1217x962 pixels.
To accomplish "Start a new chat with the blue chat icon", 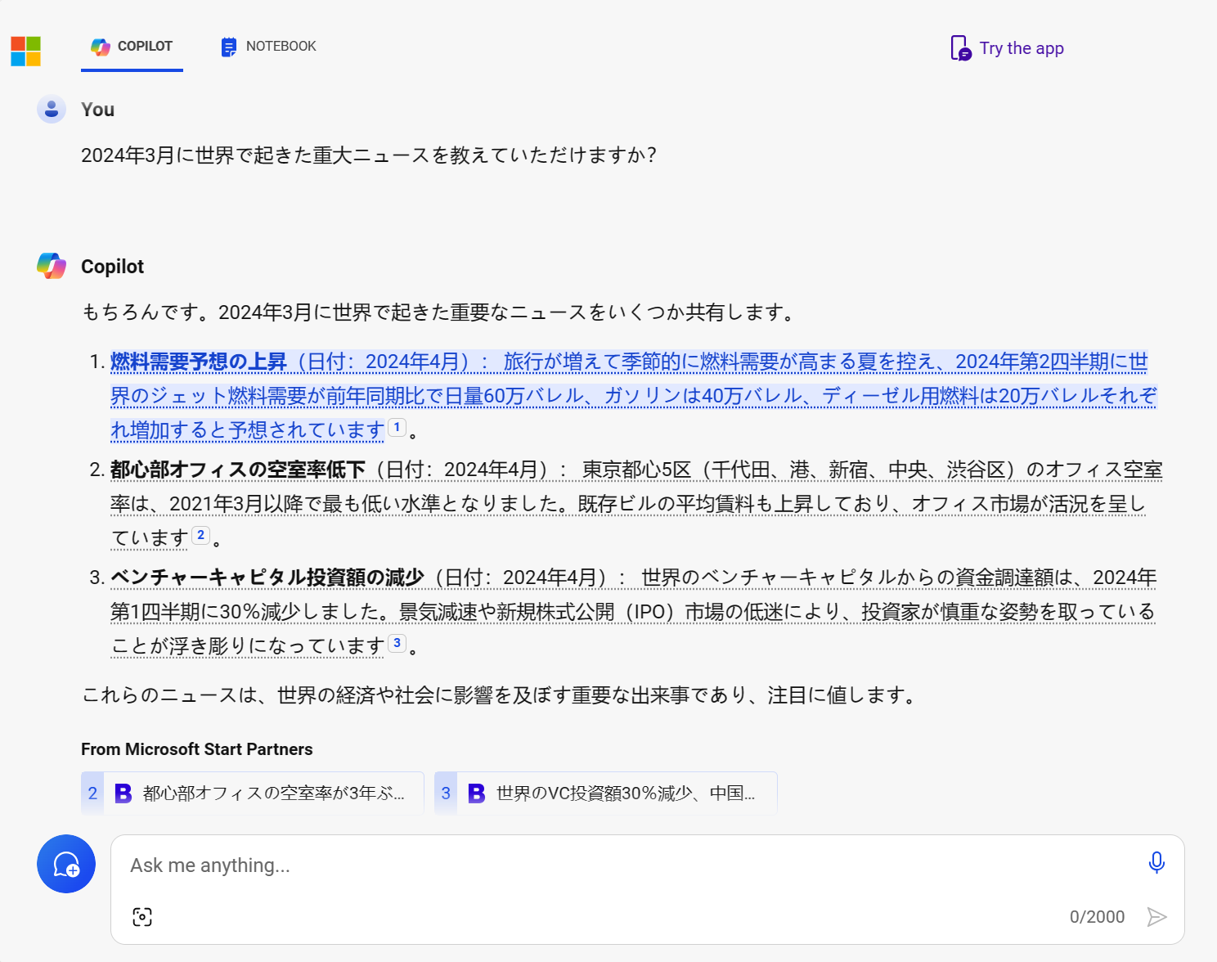I will point(66,864).
